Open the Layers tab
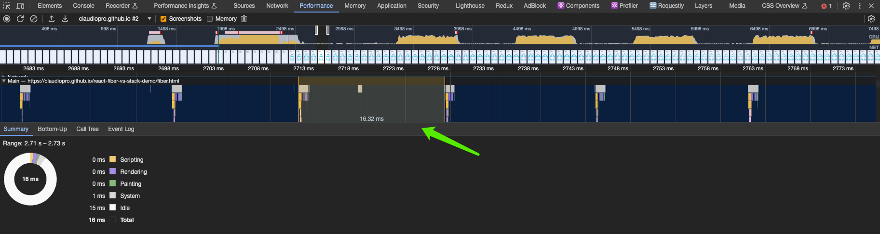 704,6
